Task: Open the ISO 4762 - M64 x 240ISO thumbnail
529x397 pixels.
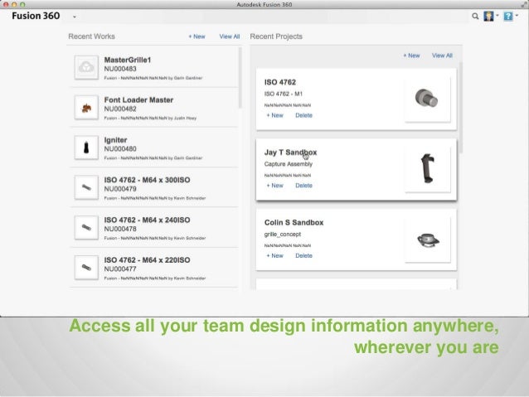Action: pos(86,227)
